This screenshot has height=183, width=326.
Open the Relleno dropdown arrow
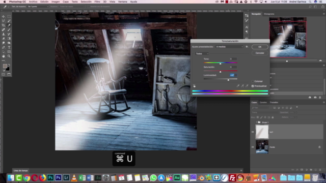296,117
